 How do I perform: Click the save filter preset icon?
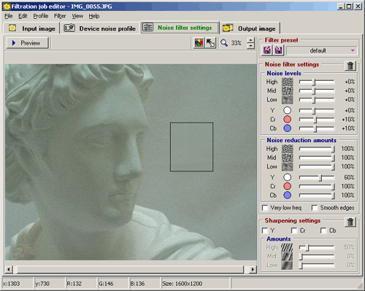pyautogui.click(x=278, y=50)
